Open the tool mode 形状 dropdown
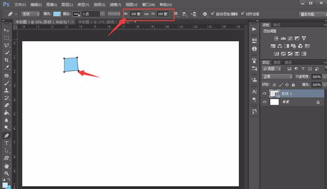Image resolution: width=327 pixels, height=189 pixels. [x=30, y=14]
